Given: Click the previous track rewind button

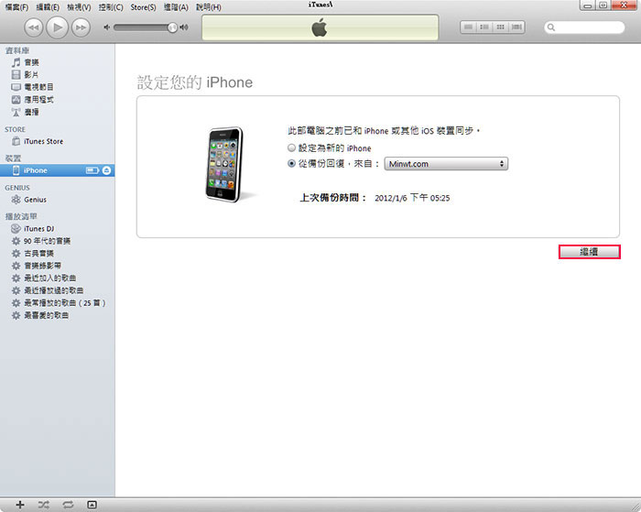Looking at the screenshot, I should 34,27.
